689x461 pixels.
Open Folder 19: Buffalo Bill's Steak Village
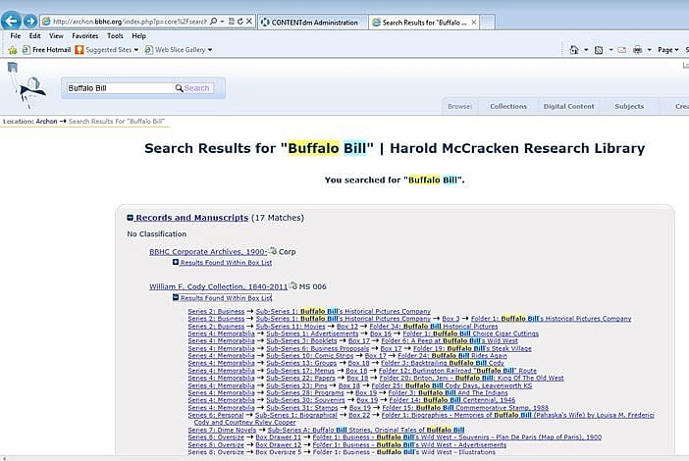(472, 348)
